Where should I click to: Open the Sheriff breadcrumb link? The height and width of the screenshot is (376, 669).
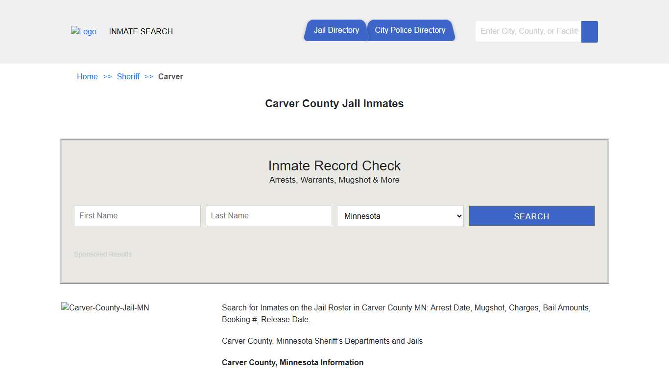pyautogui.click(x=128, y=76)
